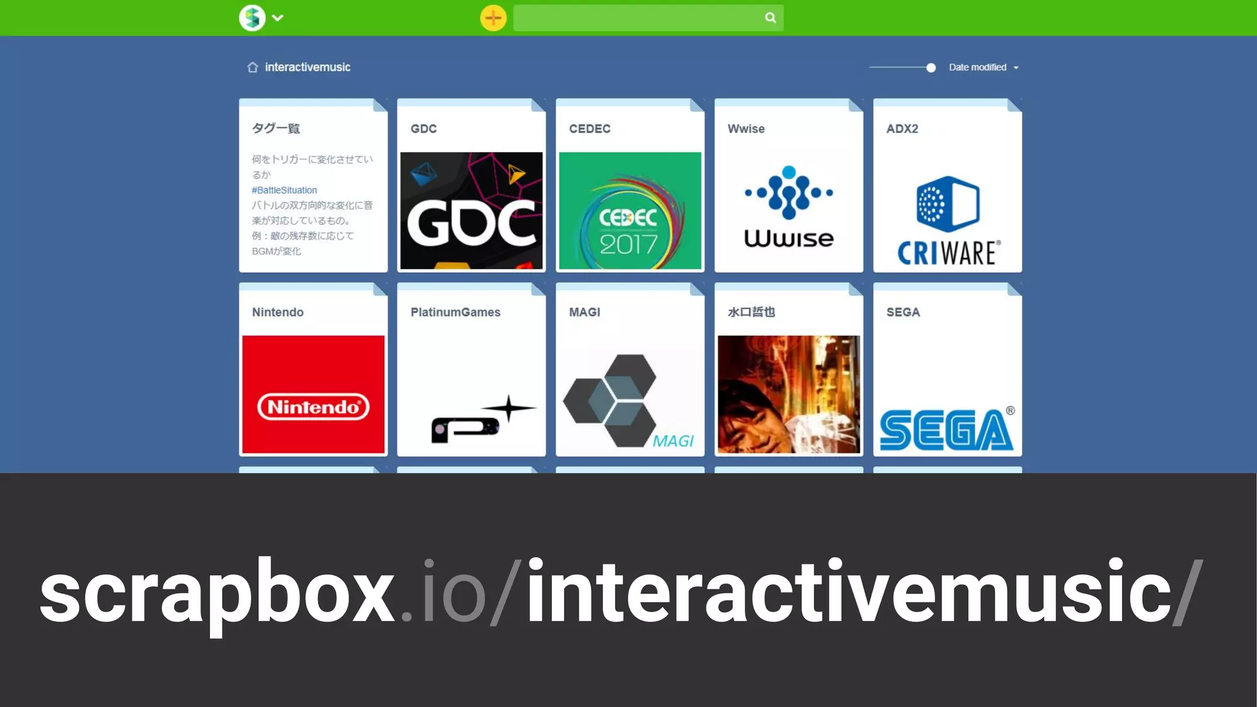Screen dimensions: 1257x707
Task: Open the MAGI page card
Action: 630,369
